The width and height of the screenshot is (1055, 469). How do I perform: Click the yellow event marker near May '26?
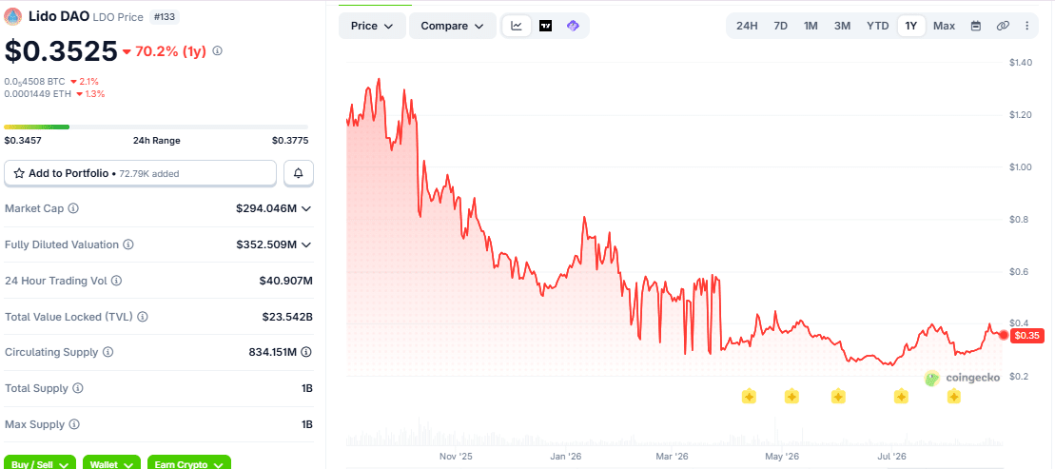[x=791, y=397]
